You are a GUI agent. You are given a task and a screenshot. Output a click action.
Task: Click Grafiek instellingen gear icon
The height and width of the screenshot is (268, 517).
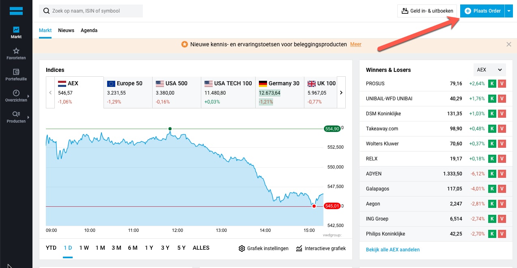click(x=242, y=249)
